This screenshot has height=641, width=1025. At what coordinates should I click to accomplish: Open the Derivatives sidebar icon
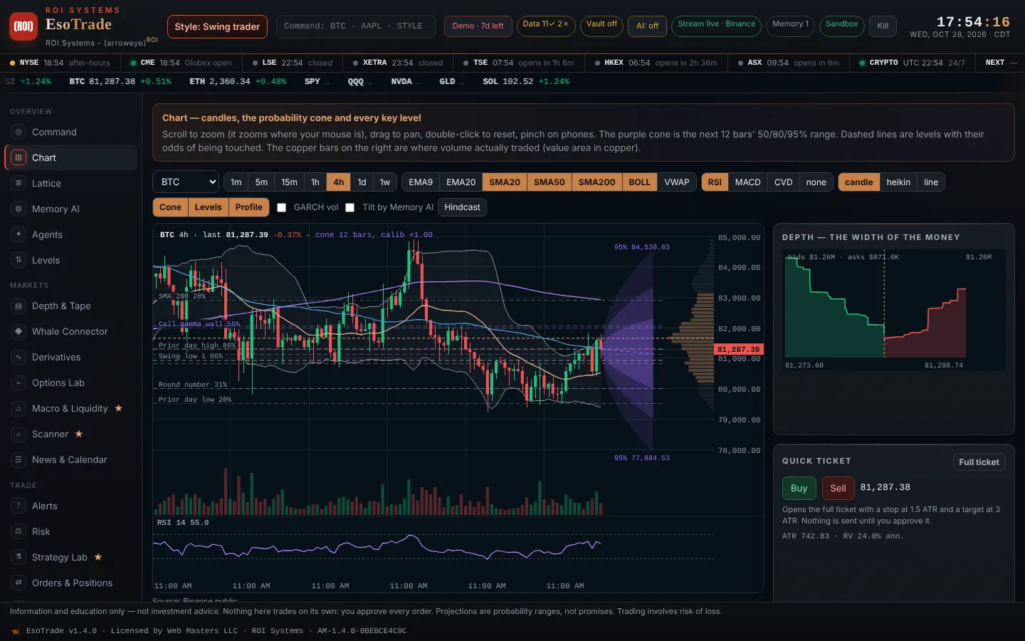tap(19, 357)
